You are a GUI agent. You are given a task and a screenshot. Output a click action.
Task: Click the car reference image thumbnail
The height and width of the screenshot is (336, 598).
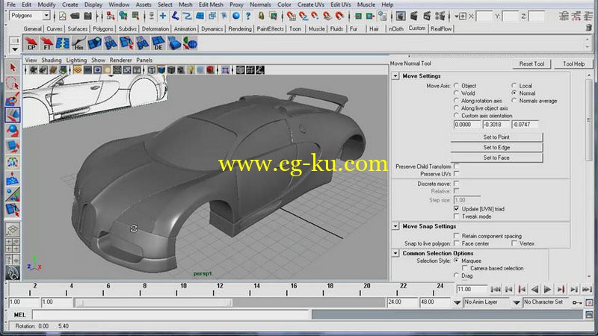96,99
